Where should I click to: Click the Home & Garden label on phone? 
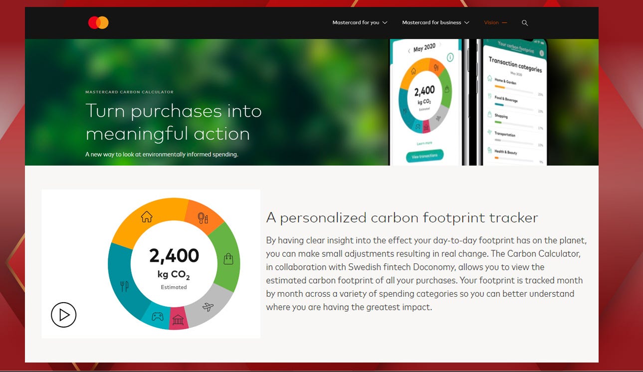[x=505, y=81]
